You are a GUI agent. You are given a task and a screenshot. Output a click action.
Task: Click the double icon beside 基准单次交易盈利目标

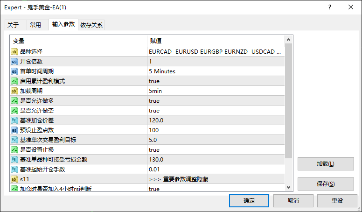tap(14, 140)
